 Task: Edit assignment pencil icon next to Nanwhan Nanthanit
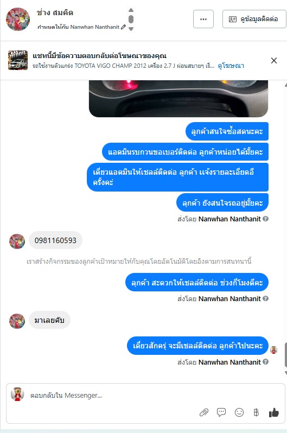(x=124, y=27)
